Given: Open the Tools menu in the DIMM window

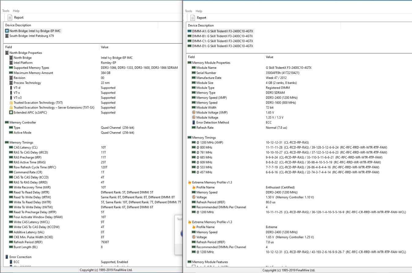Looking at the screenshot, I should [x=189, y=11].
